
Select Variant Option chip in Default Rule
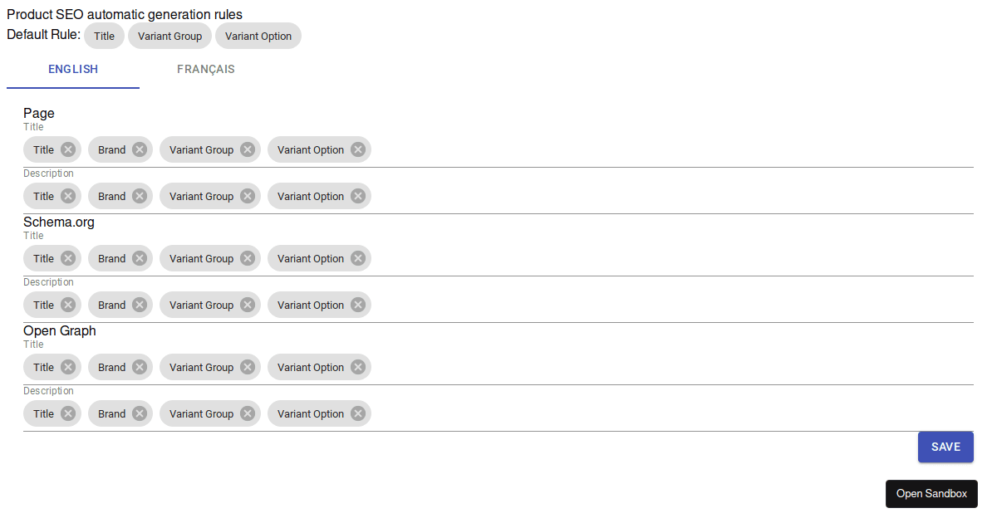pos(258,36)
